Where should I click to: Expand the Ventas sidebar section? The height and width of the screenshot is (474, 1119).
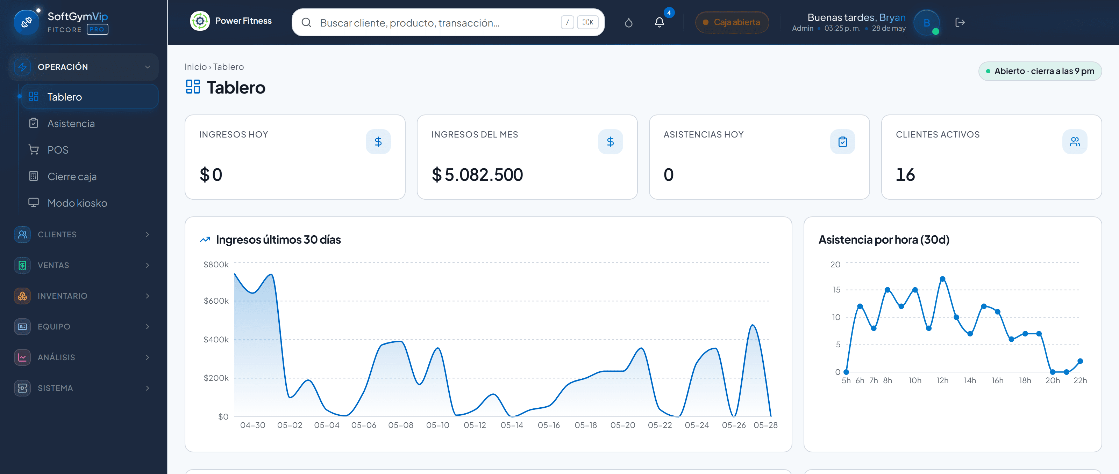point(84,265)
